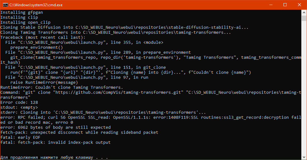Click the "Error code: 128" line
The width and height of the screenshot is (307, 160).
click(x=19, y=102)
